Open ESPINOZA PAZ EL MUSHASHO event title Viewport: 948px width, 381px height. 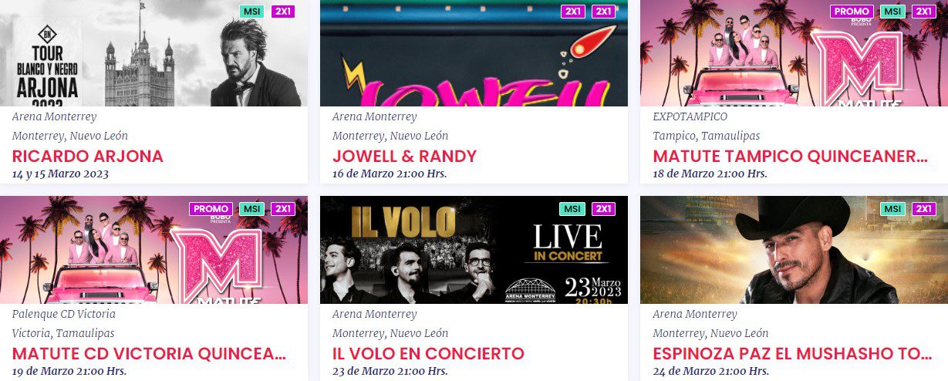click(x=792, y=354)
